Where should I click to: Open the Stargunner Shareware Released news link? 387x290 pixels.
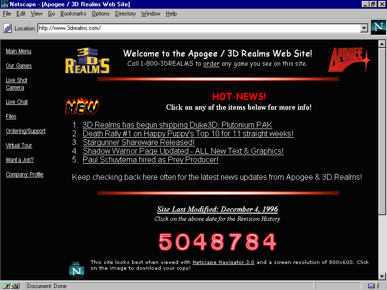pos(138,142)
